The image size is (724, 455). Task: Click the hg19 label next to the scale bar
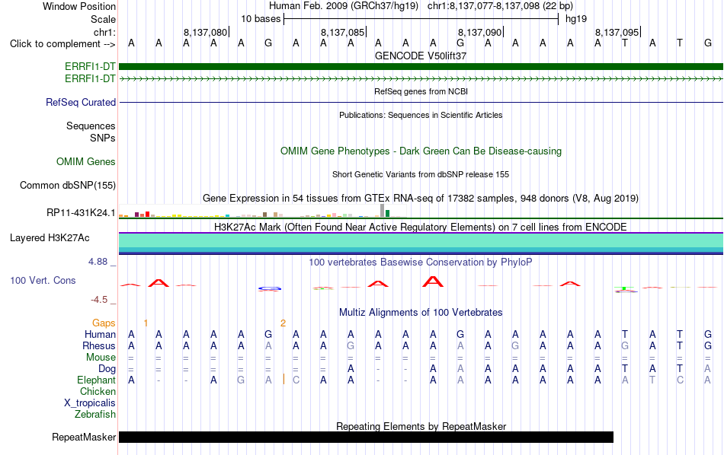(576, 19)
